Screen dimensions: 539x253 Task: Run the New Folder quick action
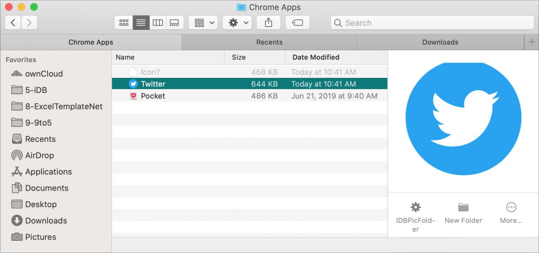463,213
